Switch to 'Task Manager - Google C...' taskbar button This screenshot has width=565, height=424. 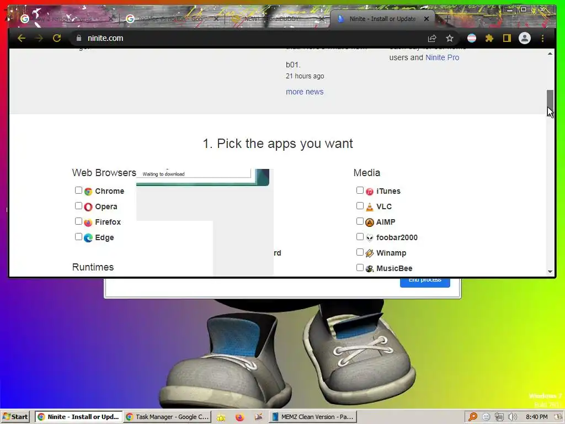coord(167,417)
